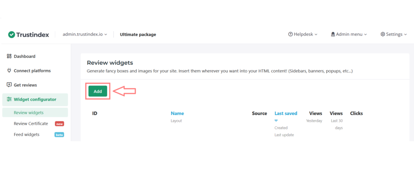Click the sort arrow under Last saved
414x174 pixels.
point(276,120)
